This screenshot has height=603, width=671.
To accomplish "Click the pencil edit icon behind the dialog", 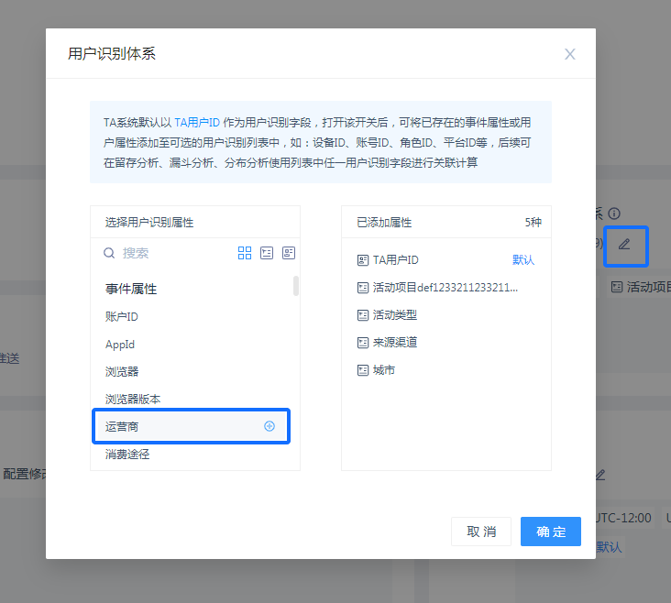I will (x=625, y=245).
